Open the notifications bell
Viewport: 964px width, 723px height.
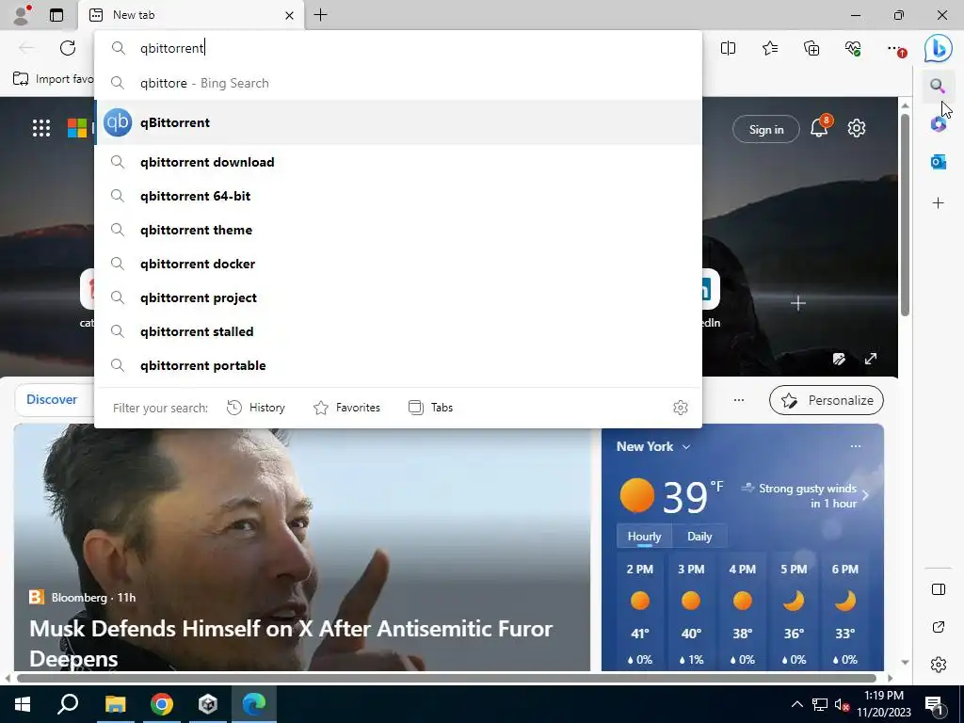(x=819, y=128)
